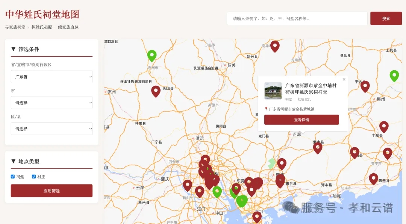
Task: Click the 清远 city label on map
Action: 200,138
